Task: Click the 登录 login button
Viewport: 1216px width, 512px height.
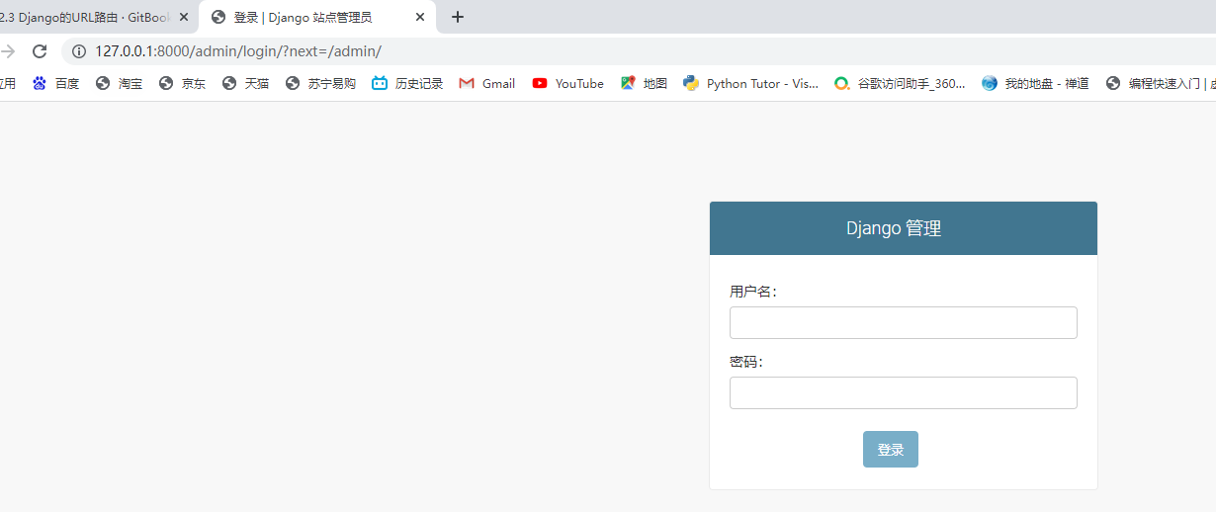Action: click(891, 450)
